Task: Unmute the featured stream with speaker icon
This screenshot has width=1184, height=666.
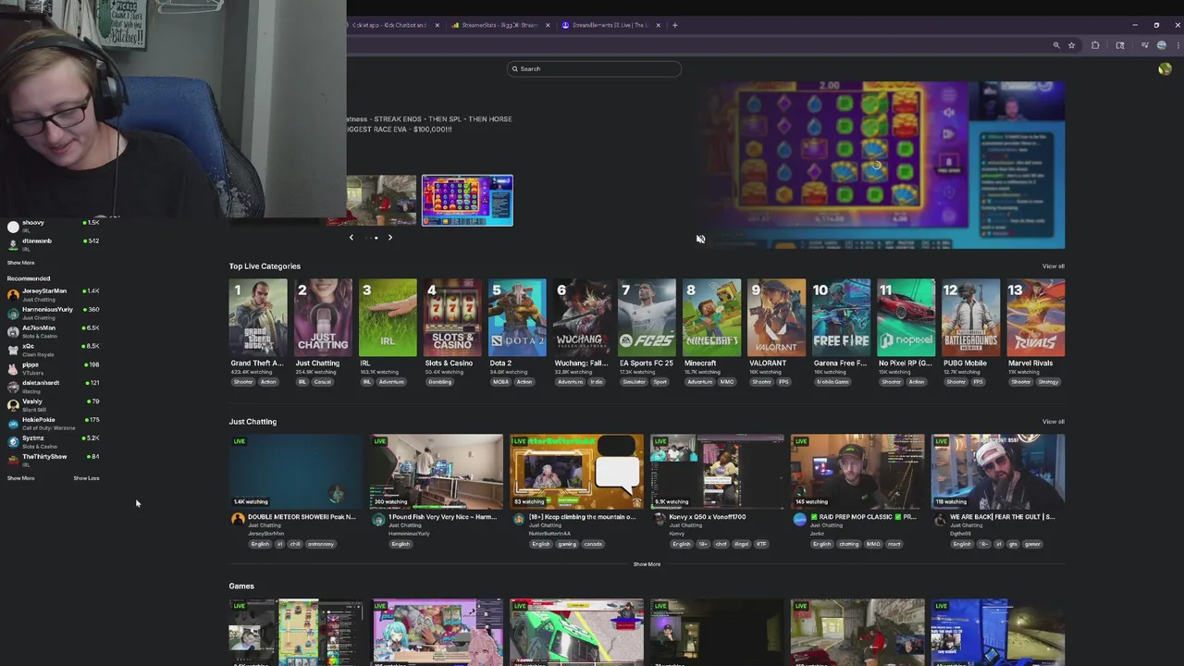Action: pyautogui.click(x=700, y=239)
